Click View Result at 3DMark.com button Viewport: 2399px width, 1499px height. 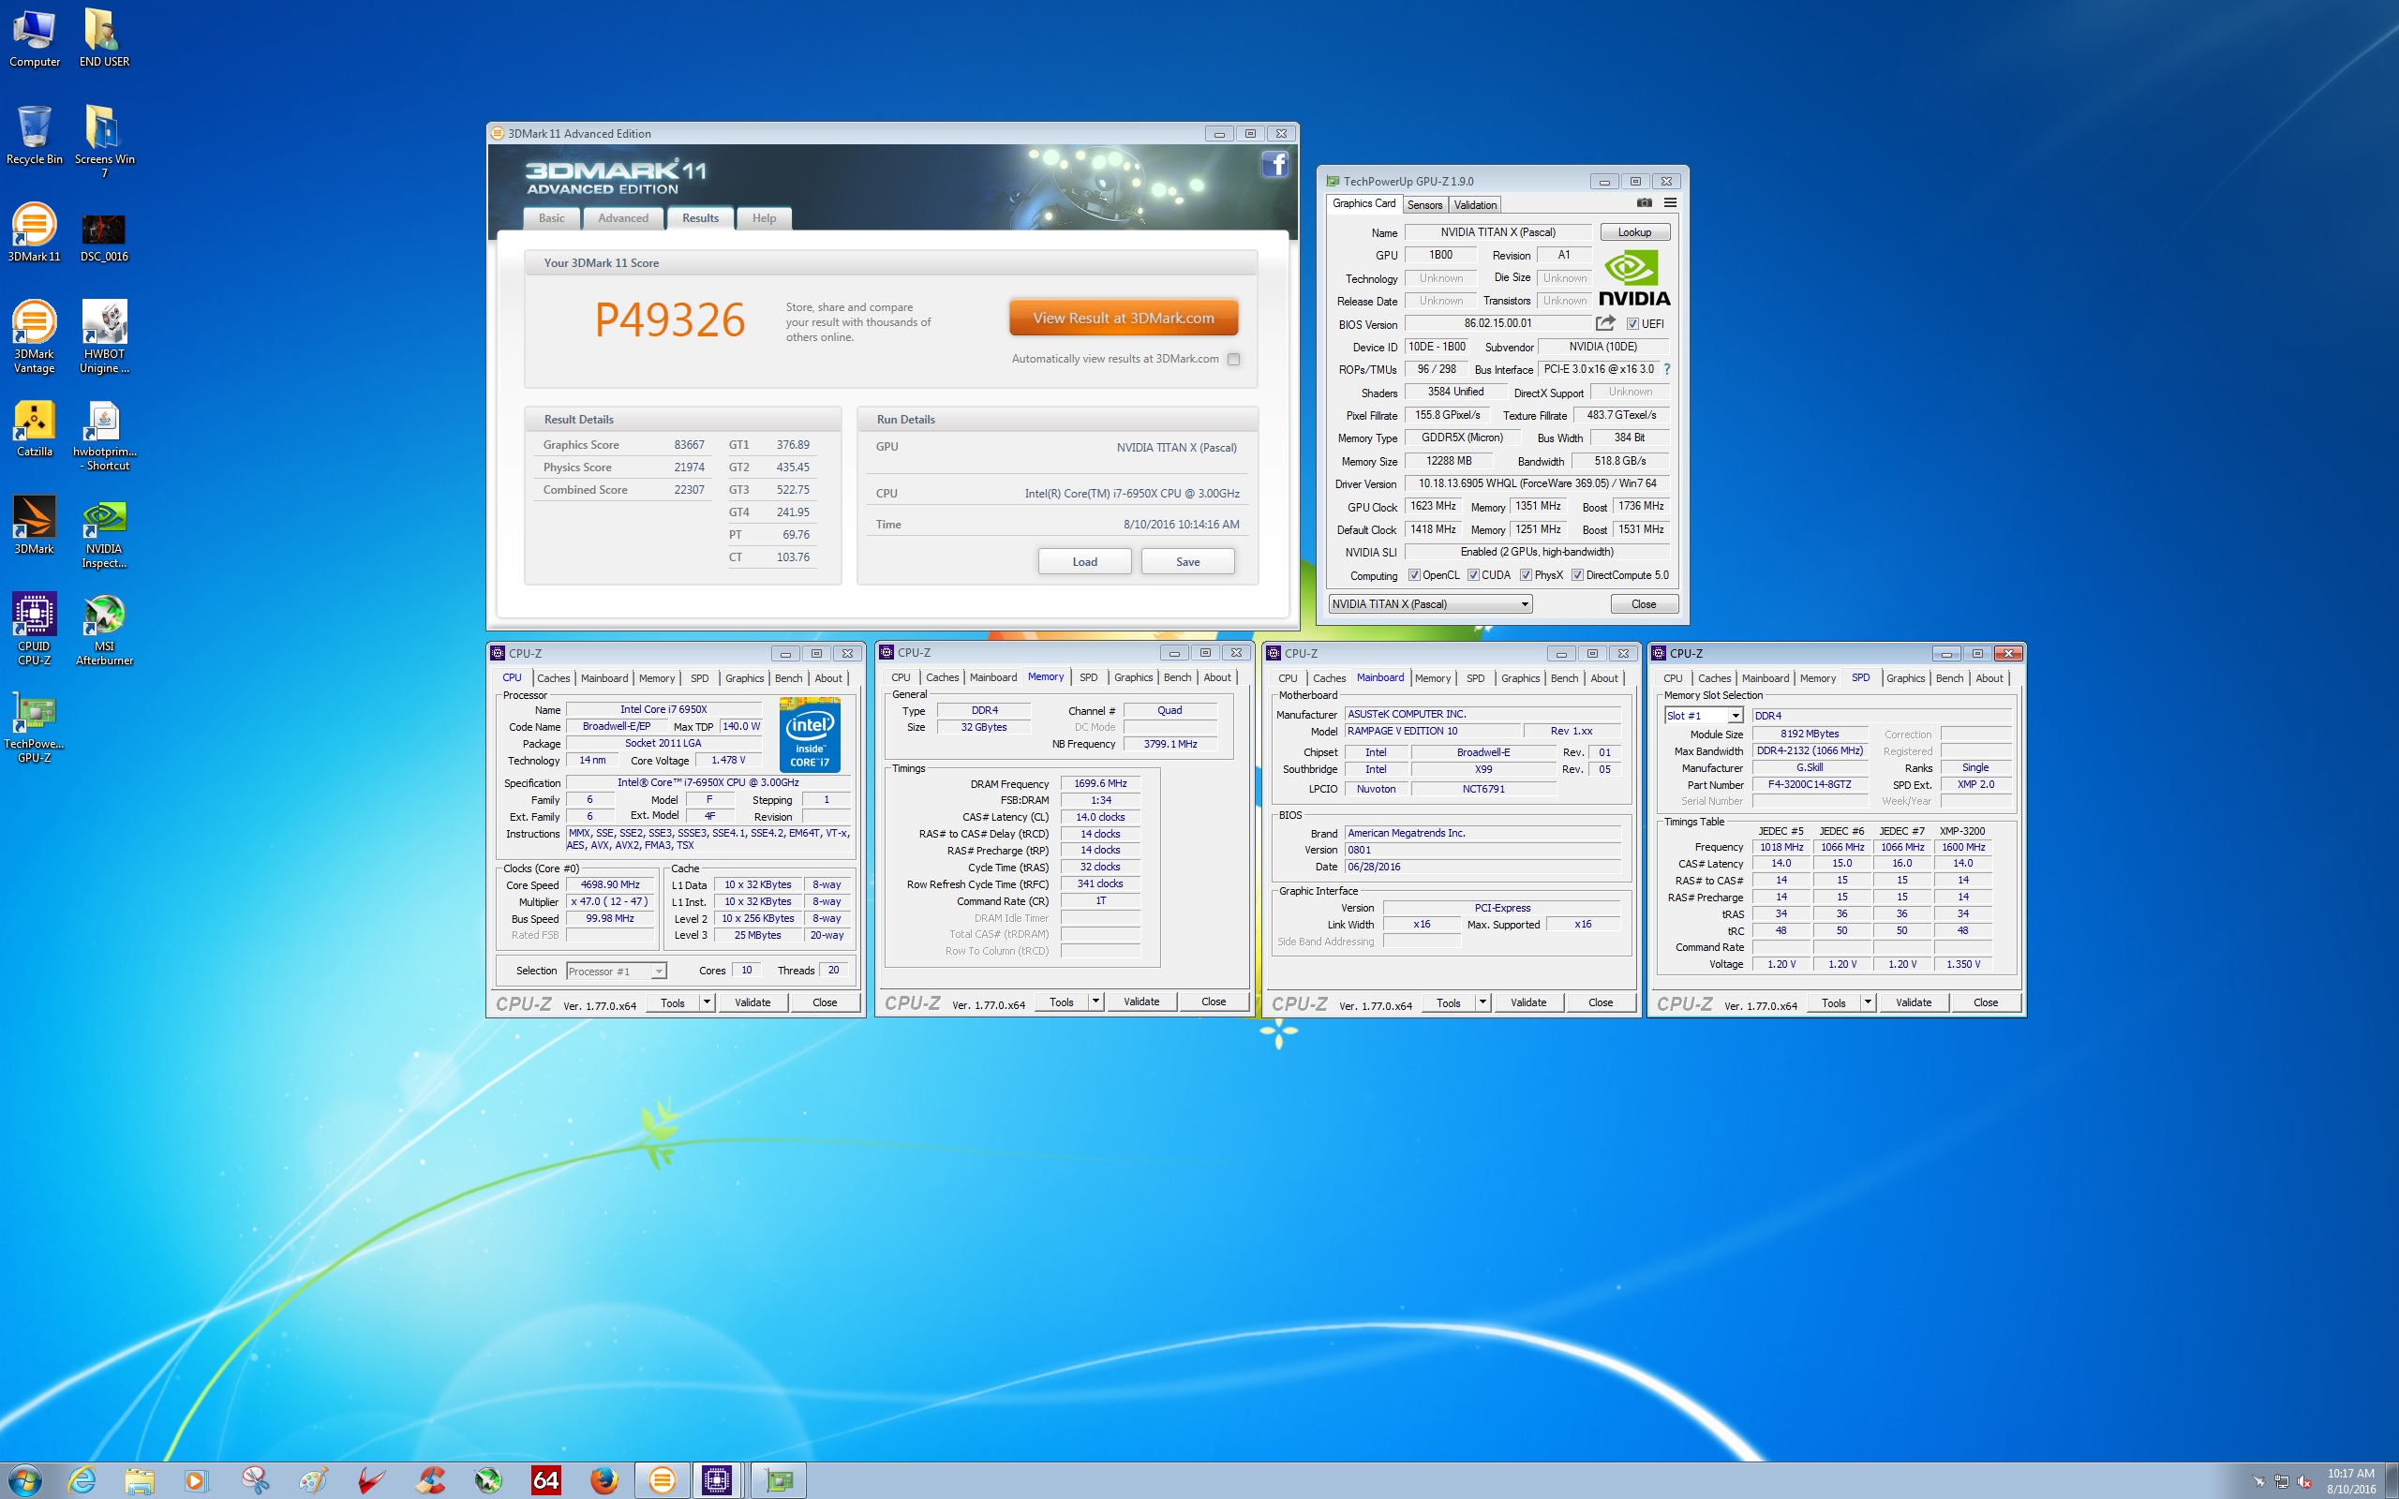1124,319
